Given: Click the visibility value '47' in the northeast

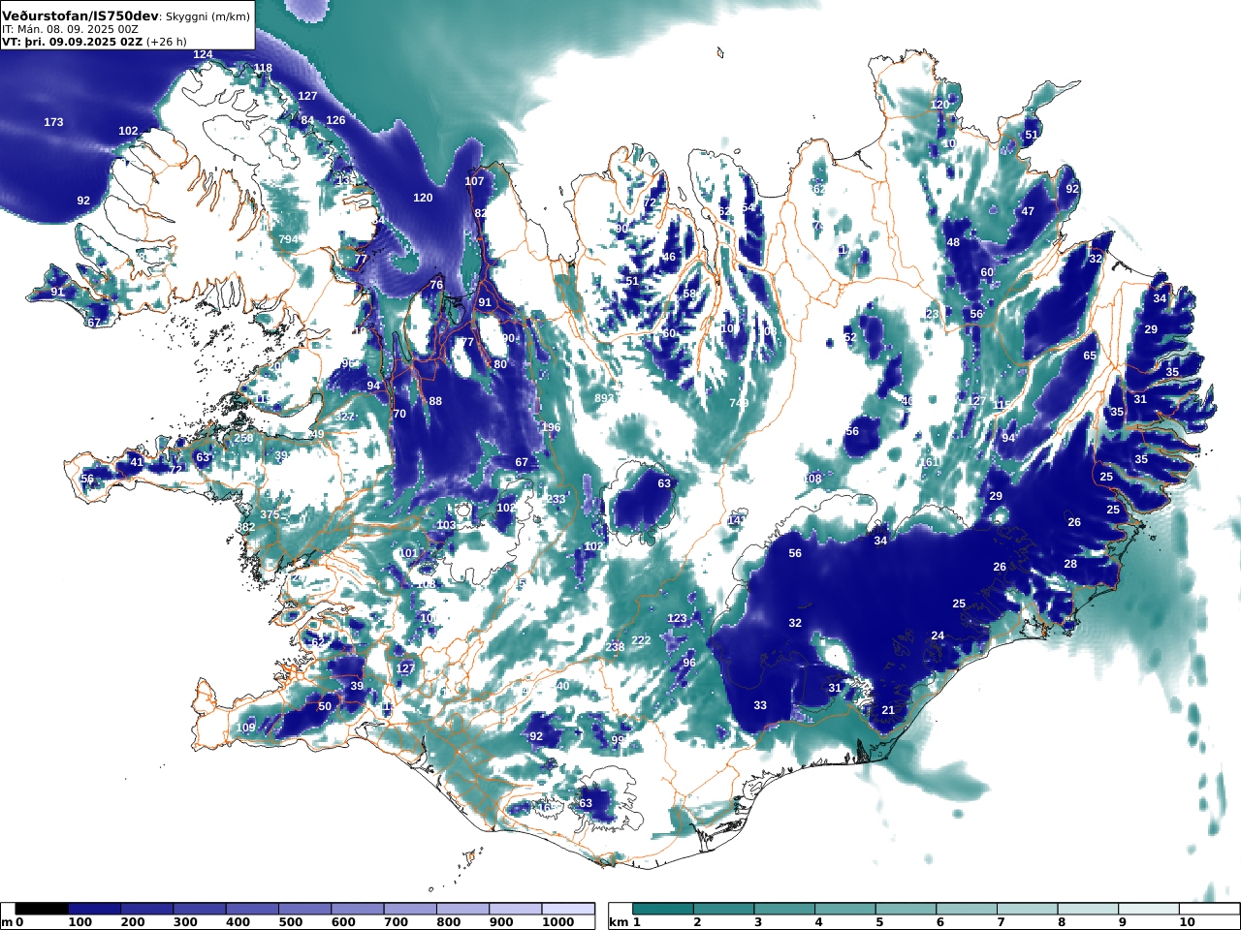Looking at the screenshot, I should click(1028, 211).
